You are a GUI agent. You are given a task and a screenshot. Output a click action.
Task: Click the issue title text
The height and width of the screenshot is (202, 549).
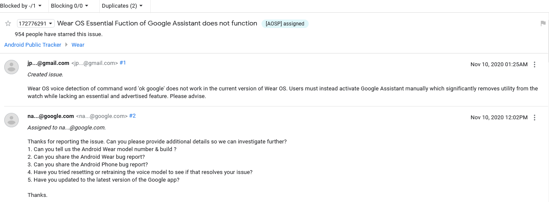click(x=157, y=23)
